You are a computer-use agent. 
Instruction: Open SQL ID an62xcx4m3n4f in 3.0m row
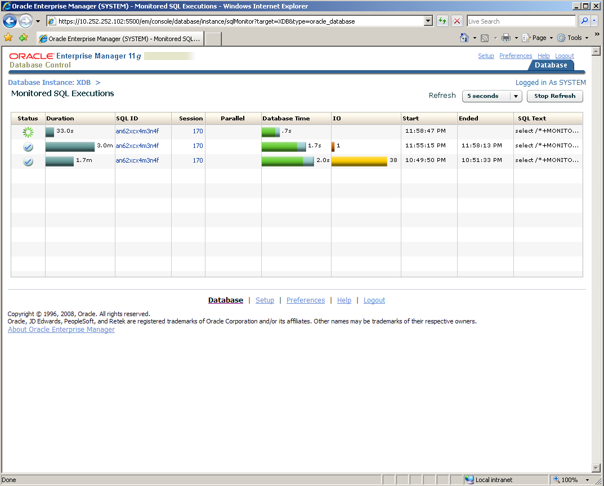(137, 146)
